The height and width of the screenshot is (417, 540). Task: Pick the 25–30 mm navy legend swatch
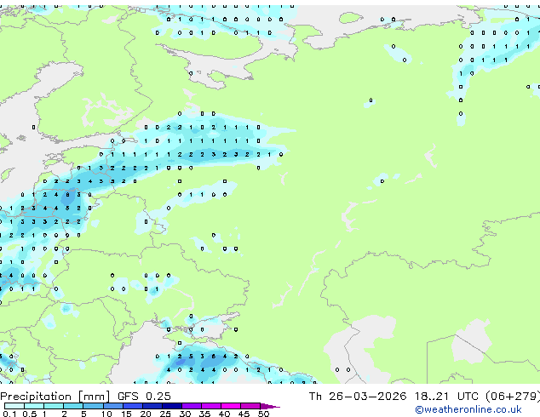[172, 406]
